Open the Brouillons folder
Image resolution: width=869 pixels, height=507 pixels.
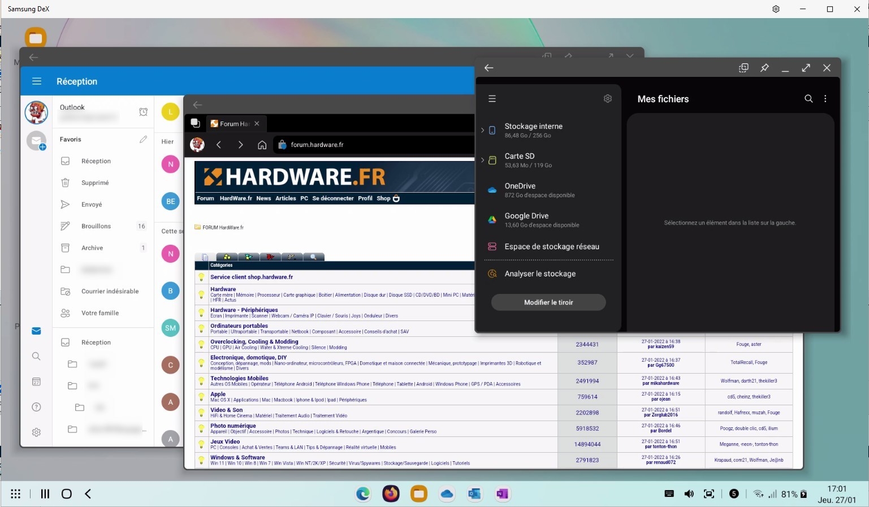96,226
